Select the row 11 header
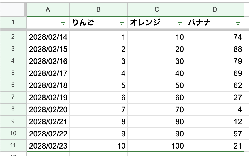Viewport: 249px width, 156px height. [13, 146]
